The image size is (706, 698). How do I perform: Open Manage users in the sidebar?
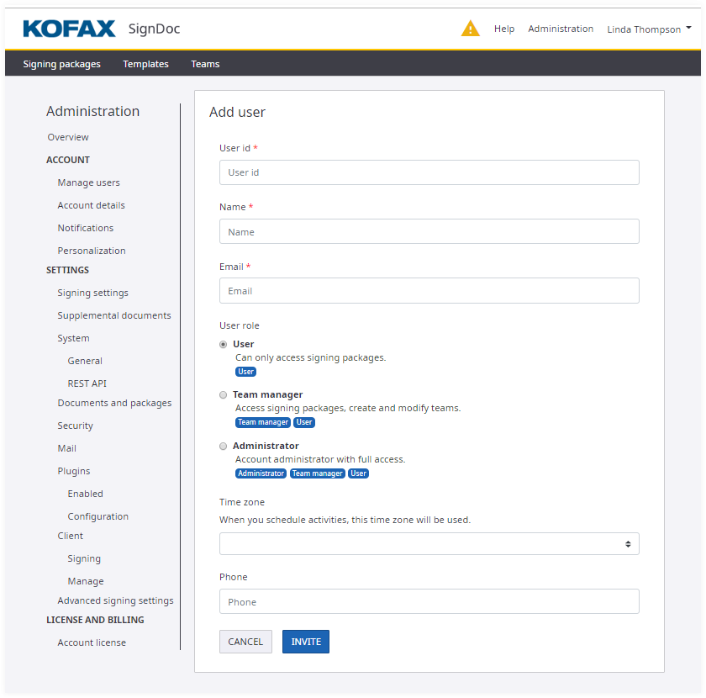(x=88, y=182)
